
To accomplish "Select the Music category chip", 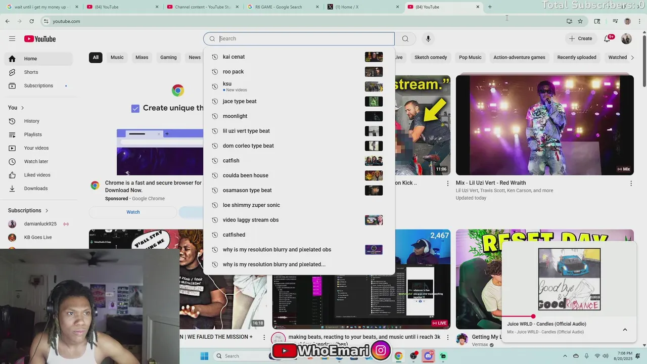I will pyautogui.click(x=117, y=57).
